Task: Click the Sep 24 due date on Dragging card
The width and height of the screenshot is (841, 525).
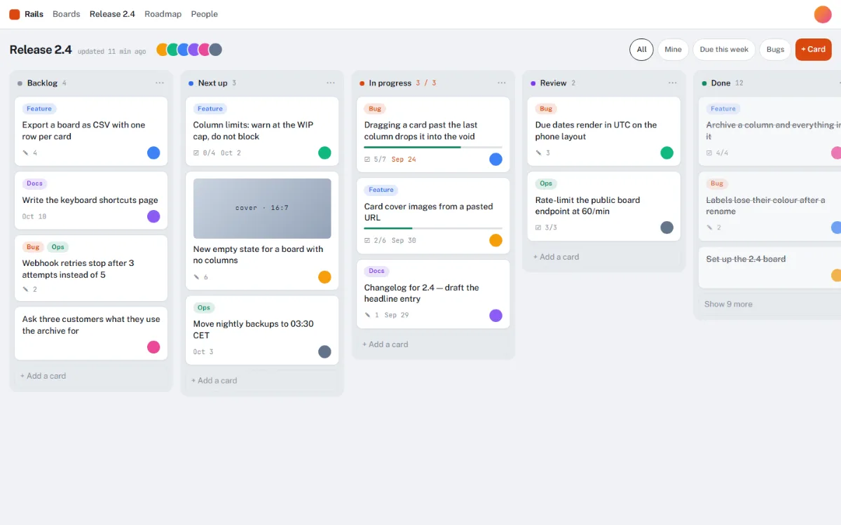Action: coord(404,160)
